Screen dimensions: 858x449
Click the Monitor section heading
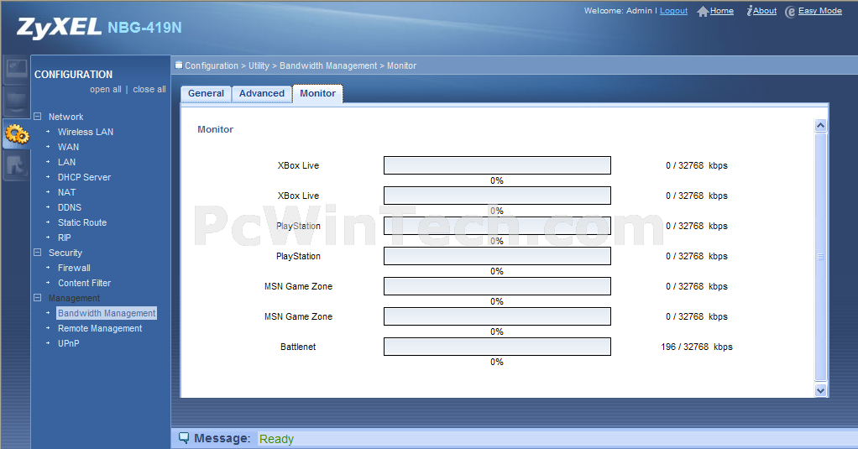(215, 129)
